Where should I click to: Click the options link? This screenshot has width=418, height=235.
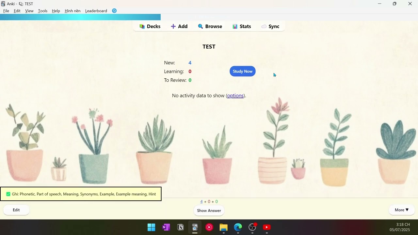pyautogui.click(x=235, y=96)
